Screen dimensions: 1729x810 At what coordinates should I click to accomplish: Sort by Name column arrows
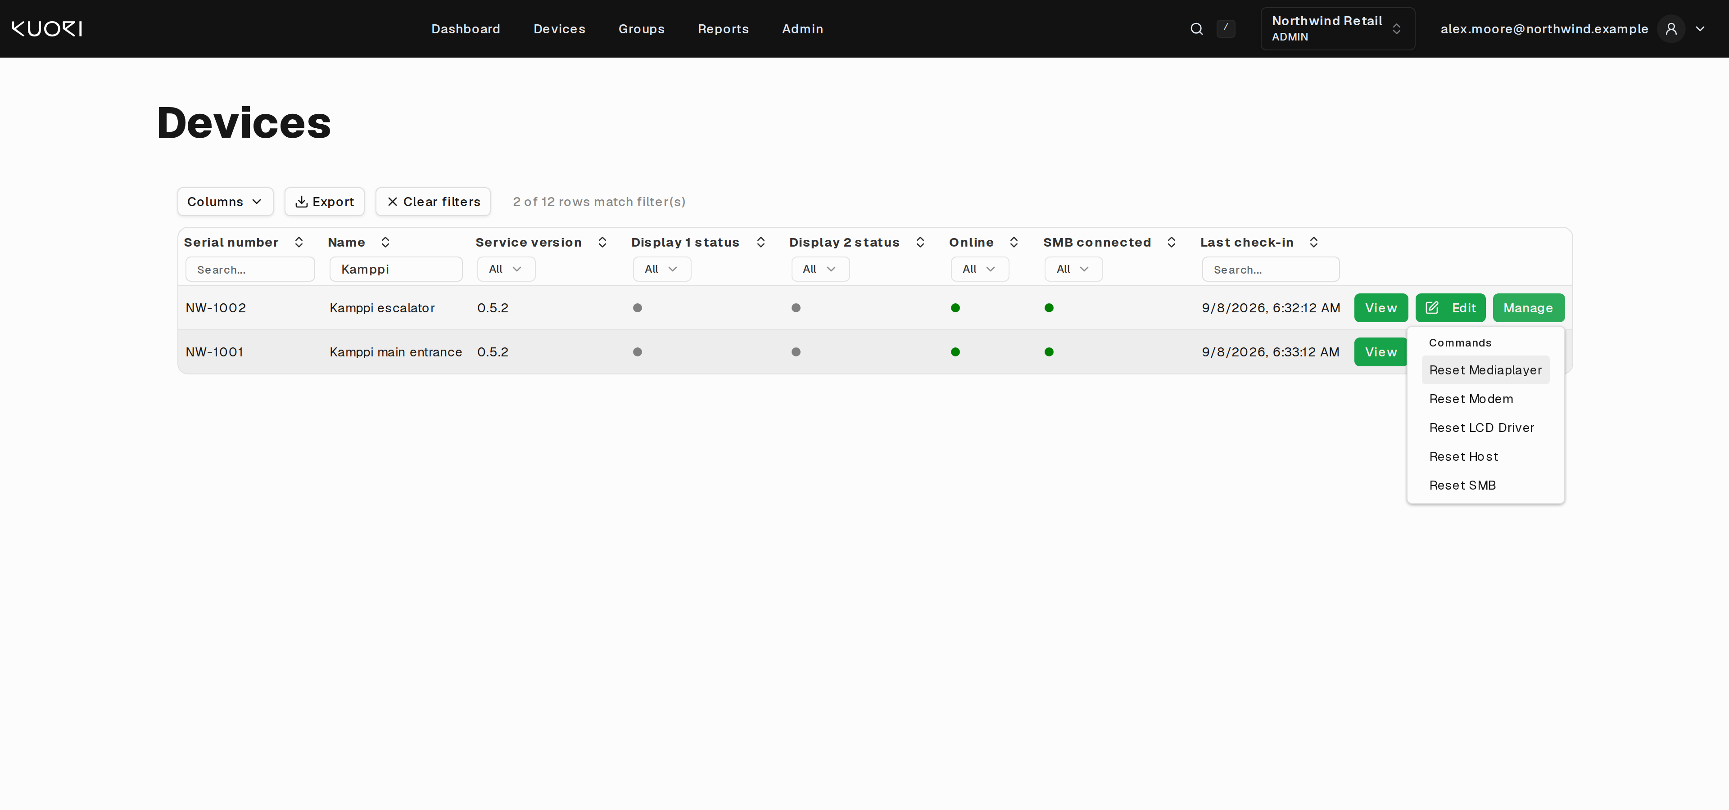pos(385,243)
